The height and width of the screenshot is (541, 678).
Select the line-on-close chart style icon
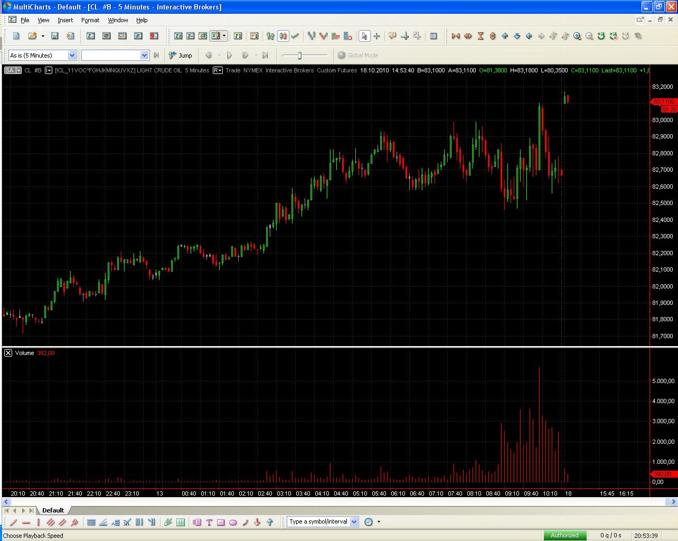[x=295, y=36]
